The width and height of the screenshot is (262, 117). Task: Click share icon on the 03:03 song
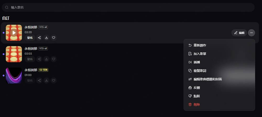39,59
